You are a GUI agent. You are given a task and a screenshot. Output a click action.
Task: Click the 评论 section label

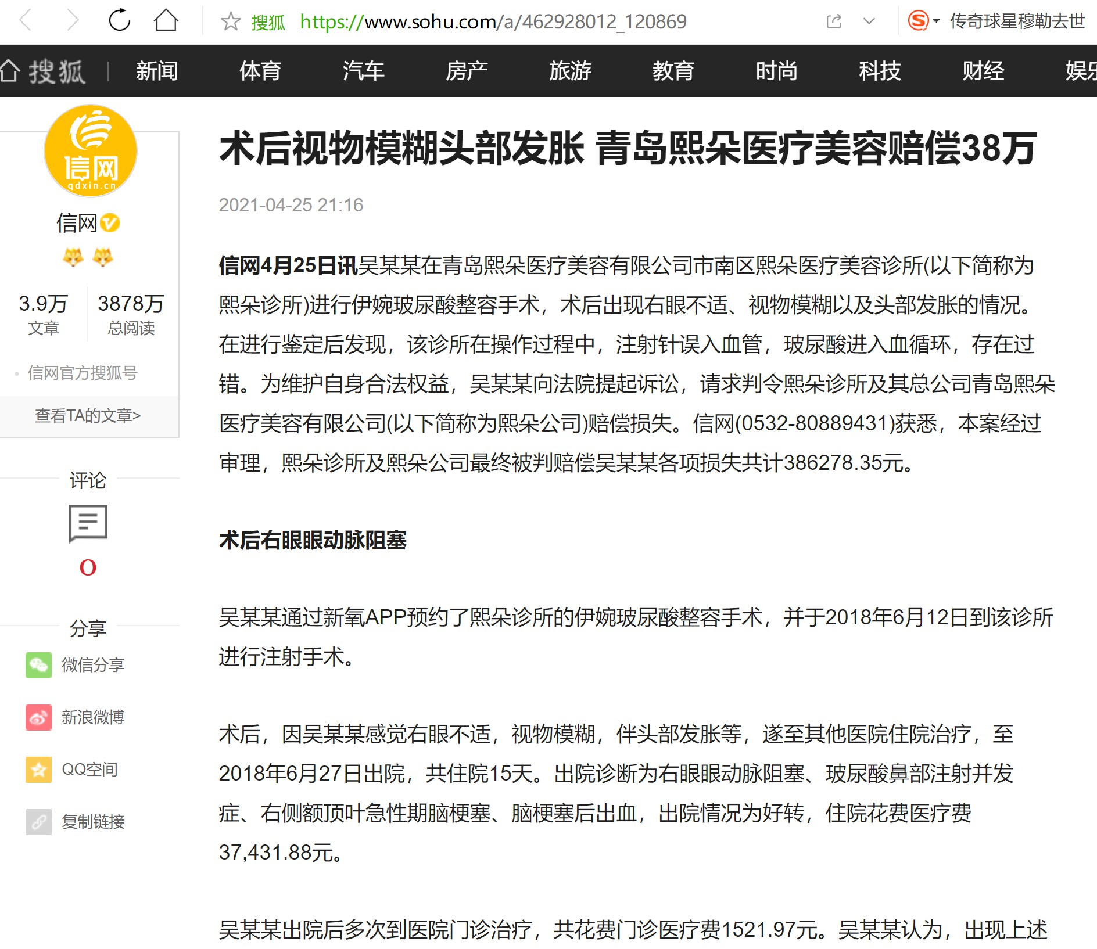click(x=88, y=480)
